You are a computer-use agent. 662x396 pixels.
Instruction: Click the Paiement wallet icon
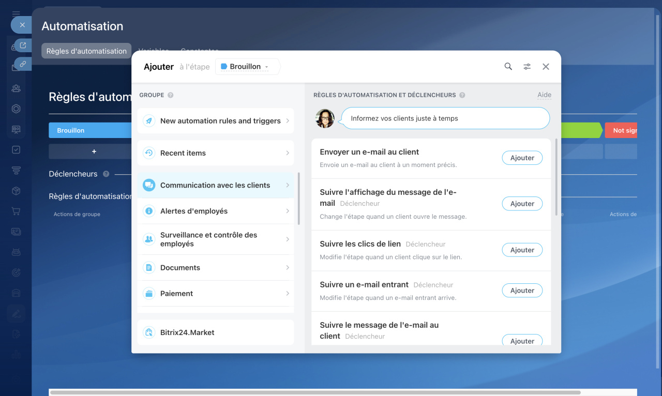pyautogui.click(x=149, y=294)
